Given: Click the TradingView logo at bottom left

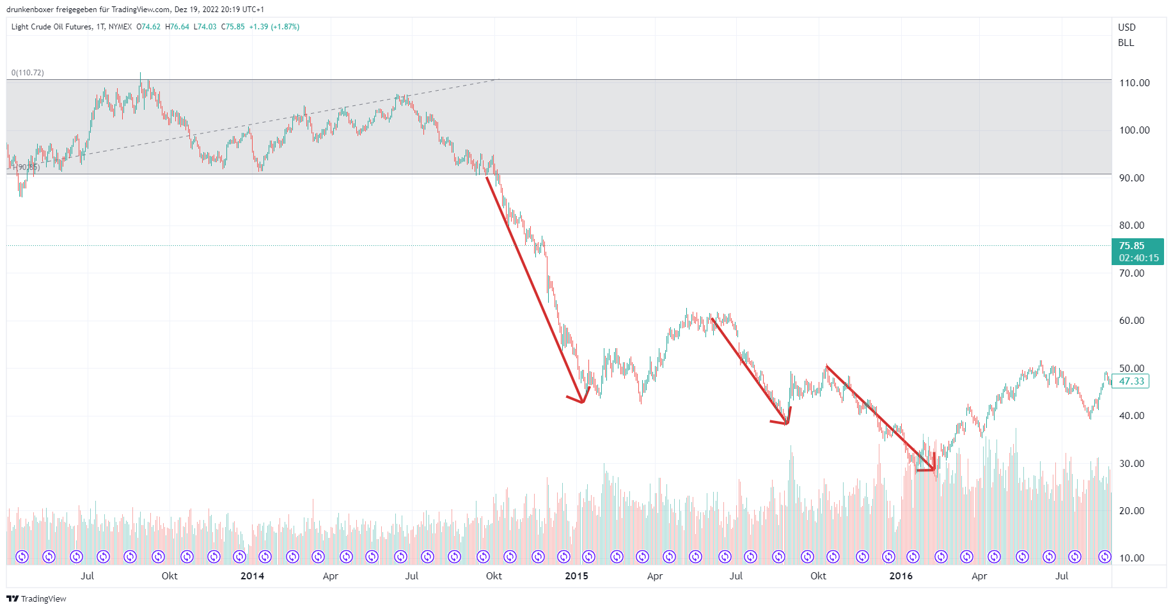Looking at the screenshot, I should [x=36, y=599].
